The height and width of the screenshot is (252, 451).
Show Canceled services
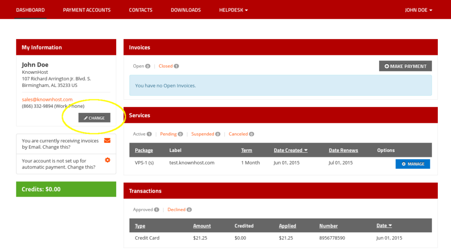tap(241, 134)
